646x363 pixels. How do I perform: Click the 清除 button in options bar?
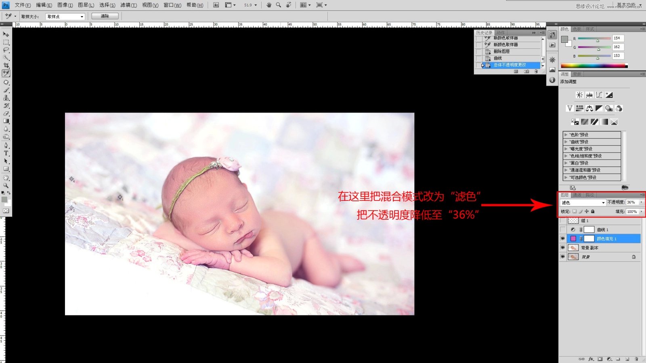click(105, 16)
